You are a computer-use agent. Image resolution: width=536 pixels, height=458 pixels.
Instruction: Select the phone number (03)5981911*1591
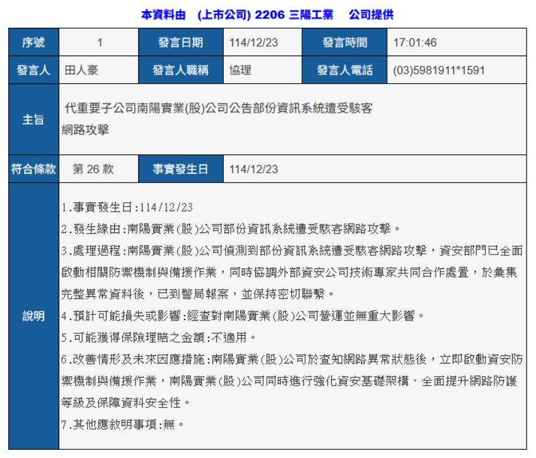[439, 71]
